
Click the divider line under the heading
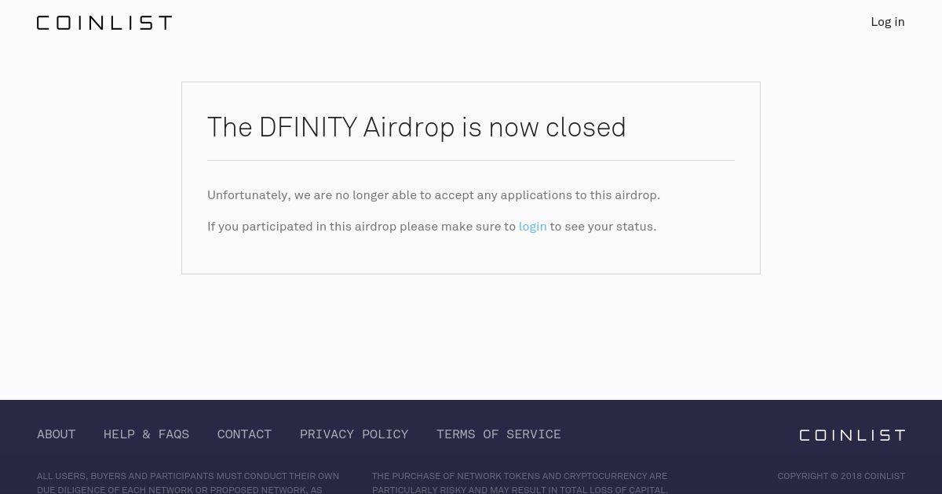tap(471, 160)
